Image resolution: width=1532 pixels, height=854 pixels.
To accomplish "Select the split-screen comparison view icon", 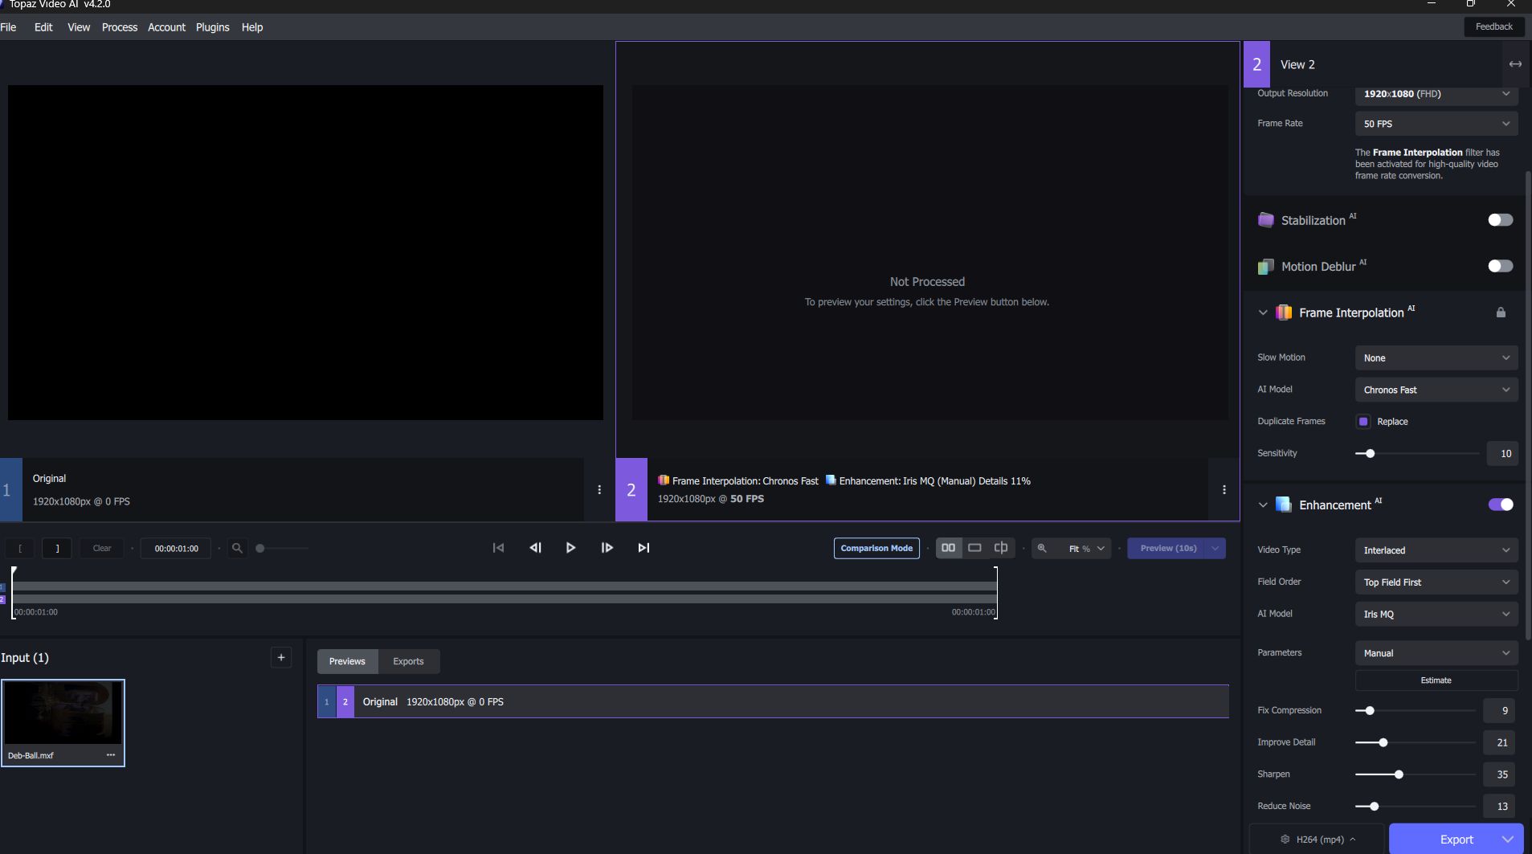I will [1001, 547].
